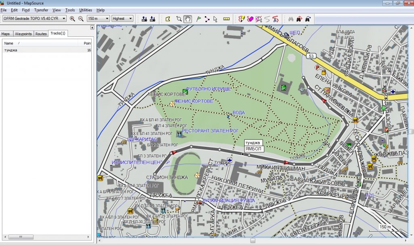The width and height of the screenshot is (414, 245).
Task: Select the Map tool icon
Action: point(168,19)
